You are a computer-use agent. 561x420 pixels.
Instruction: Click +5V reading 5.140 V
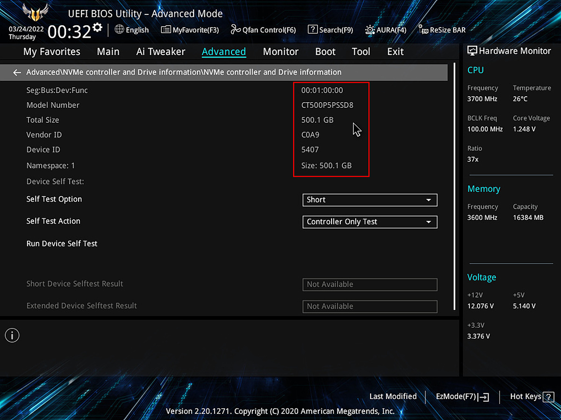(x=524, y=306)
